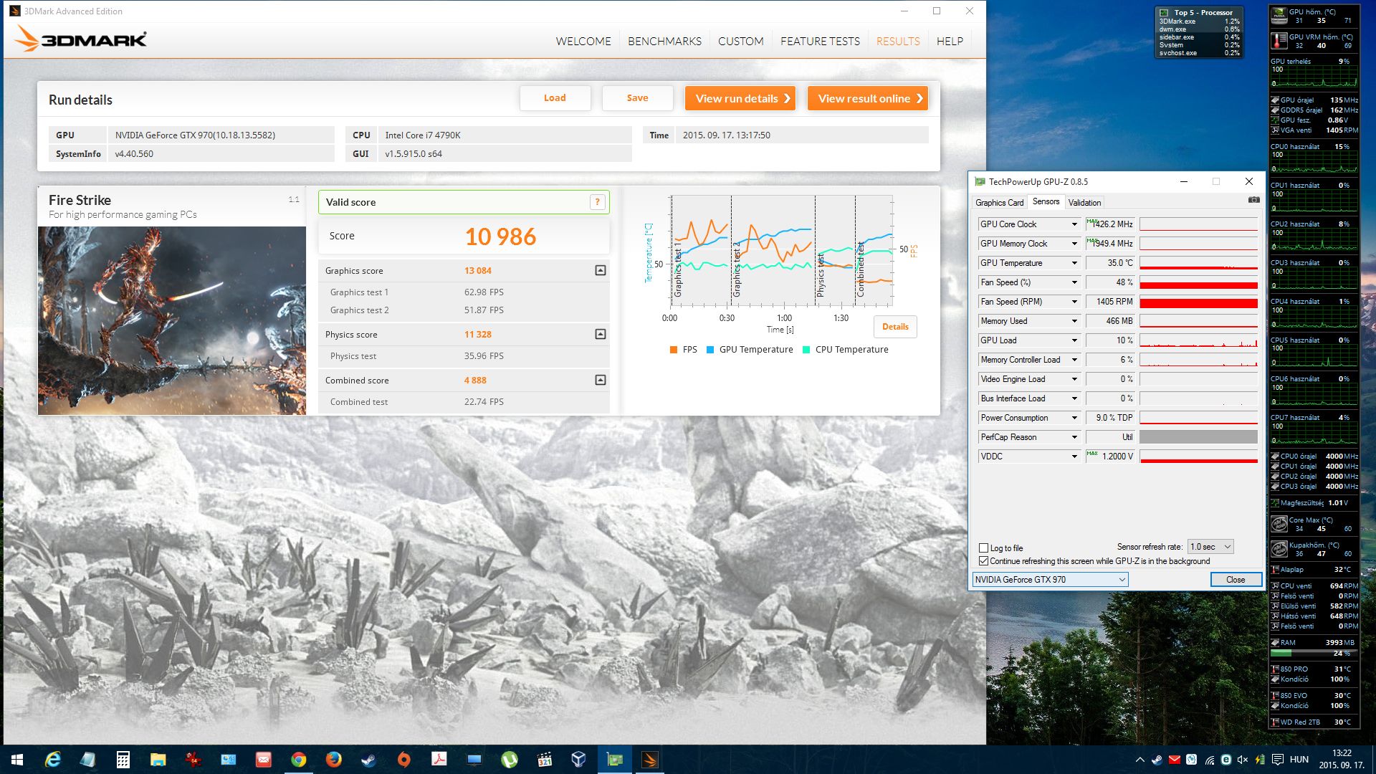Open Media Player Classic from the taskbar
This screenshot has width=1376, height=774.
click(x=544, y=760)
